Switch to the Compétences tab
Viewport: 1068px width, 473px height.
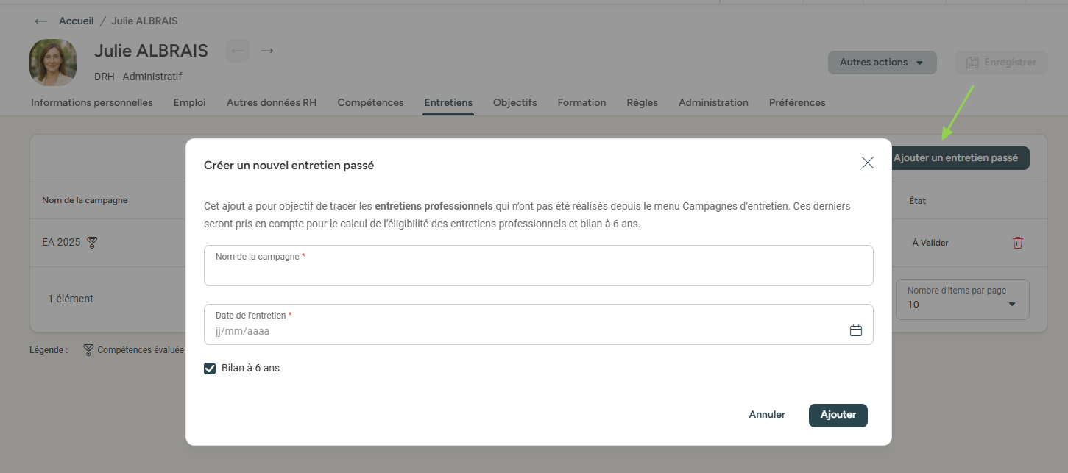(x=370, y=103)
